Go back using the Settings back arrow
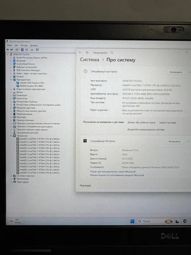This screenshot has width=191, height=255. [x=80, y=52]
